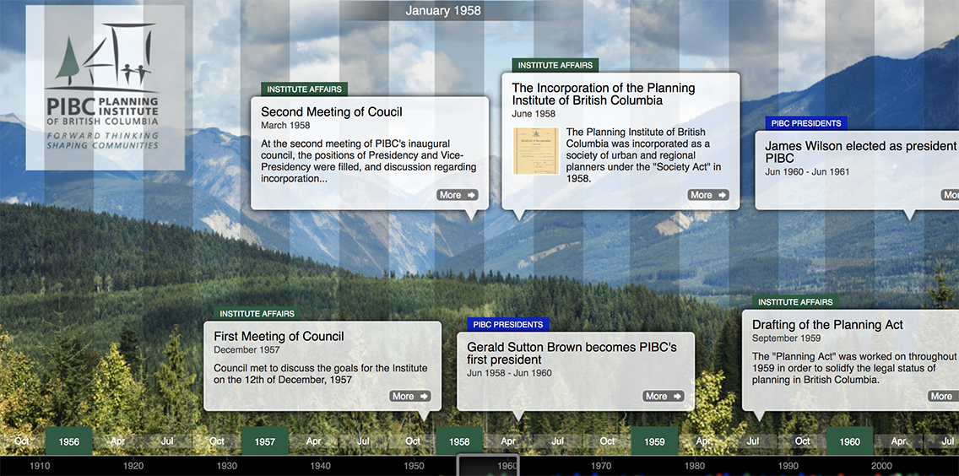The height and width of the screenshot is (476, 959).
Task: Click Oct marker before 1960
Action: point(803,441)
